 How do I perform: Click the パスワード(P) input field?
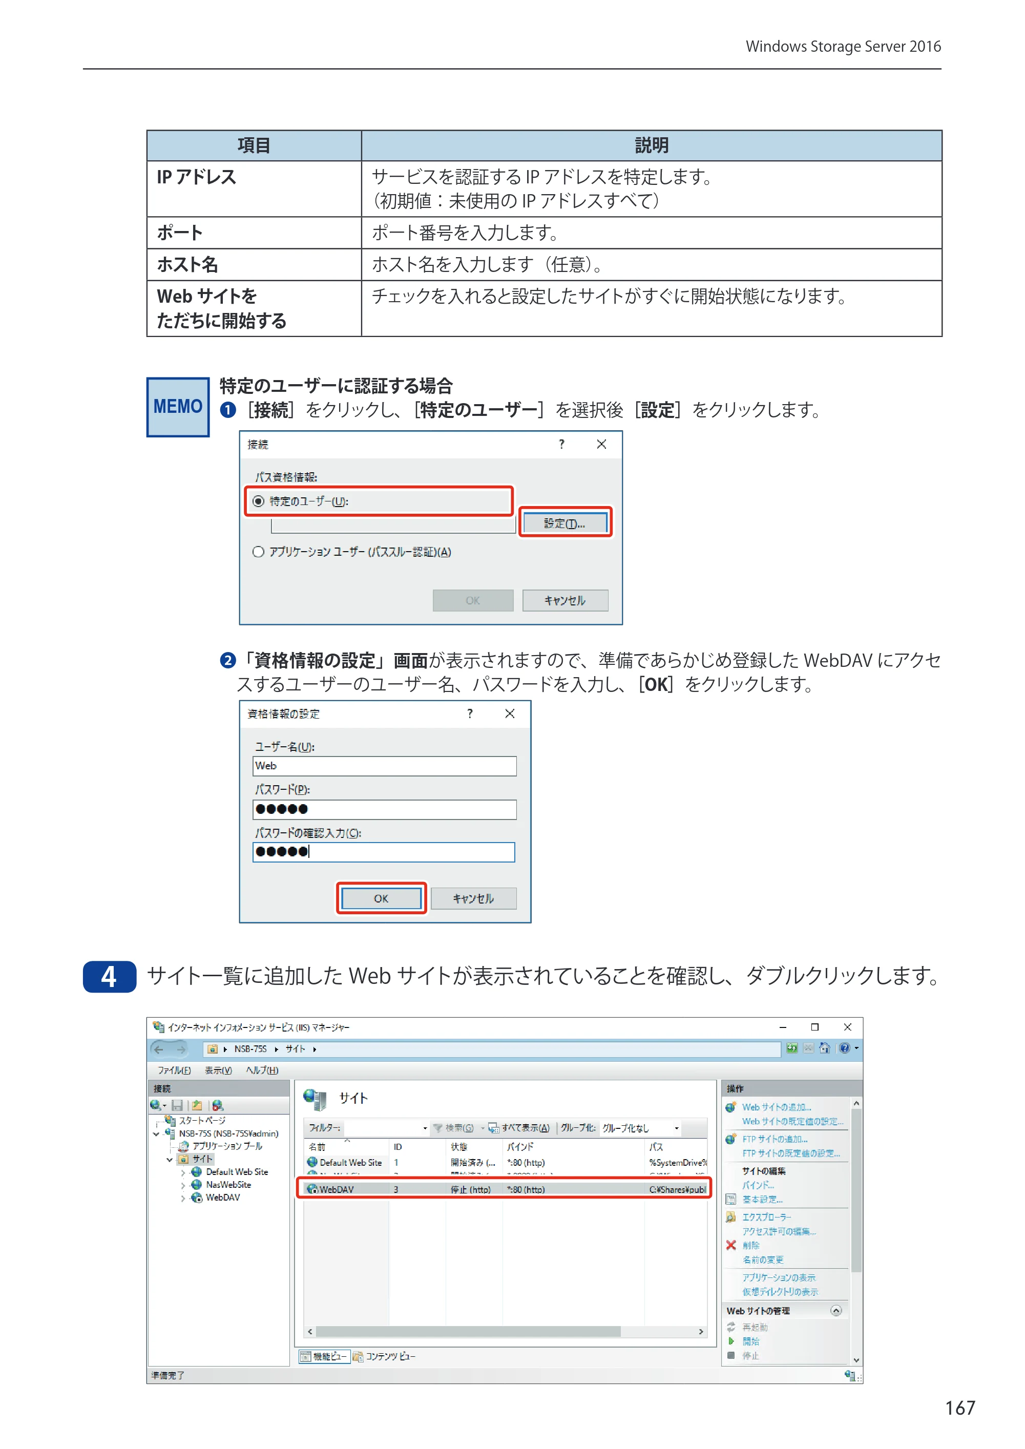[x=384, y=809]
